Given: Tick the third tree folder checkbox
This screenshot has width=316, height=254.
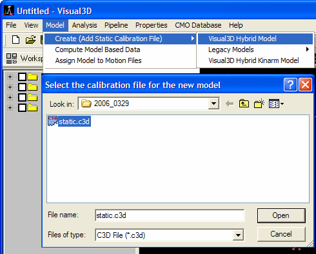Looking at the screenshot, I should 22,97.
